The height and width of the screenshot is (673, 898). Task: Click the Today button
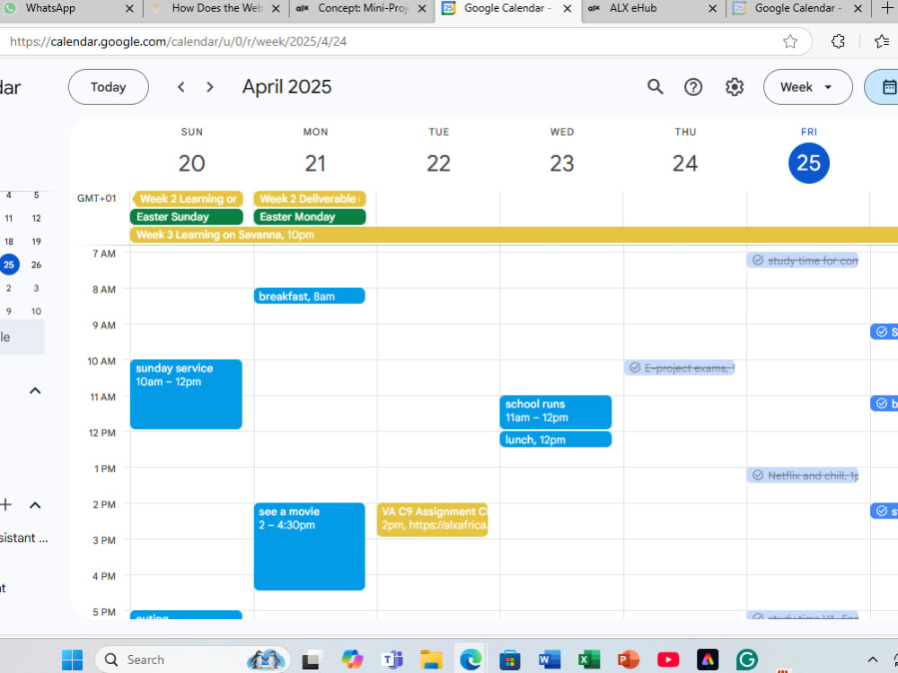109,87
